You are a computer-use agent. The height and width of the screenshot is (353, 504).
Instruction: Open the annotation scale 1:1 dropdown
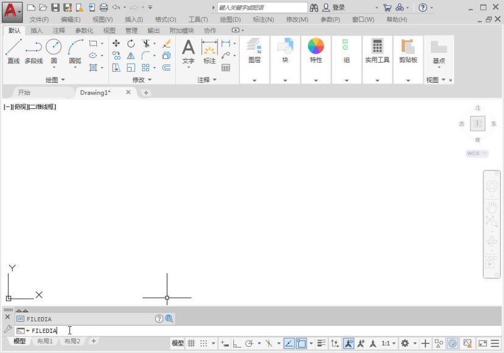(388, 343)
